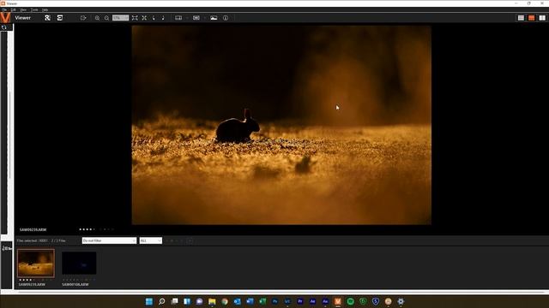Open File Explorer from the taskbar
549x308 pixels.
212,301
